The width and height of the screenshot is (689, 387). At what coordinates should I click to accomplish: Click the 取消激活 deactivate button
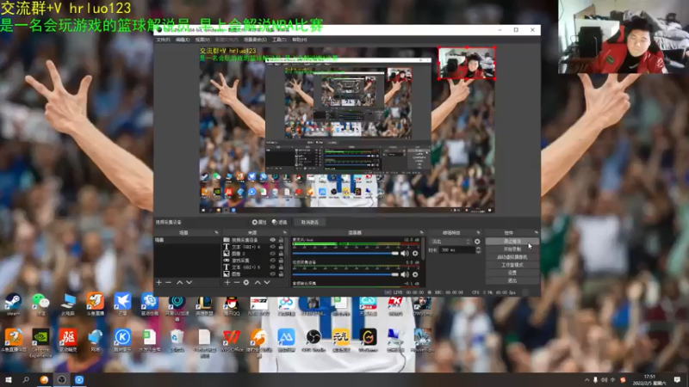coord(310,223)
